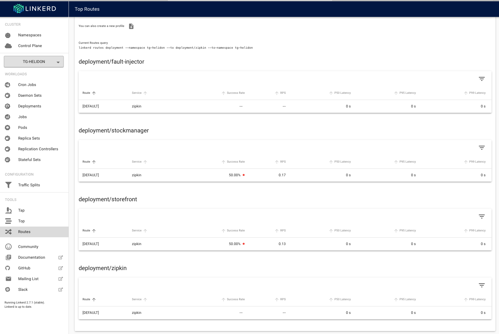Viewport: 499px width, 334px height.
Task: Click external-link icon beside Mailing List
Action: 60,279
